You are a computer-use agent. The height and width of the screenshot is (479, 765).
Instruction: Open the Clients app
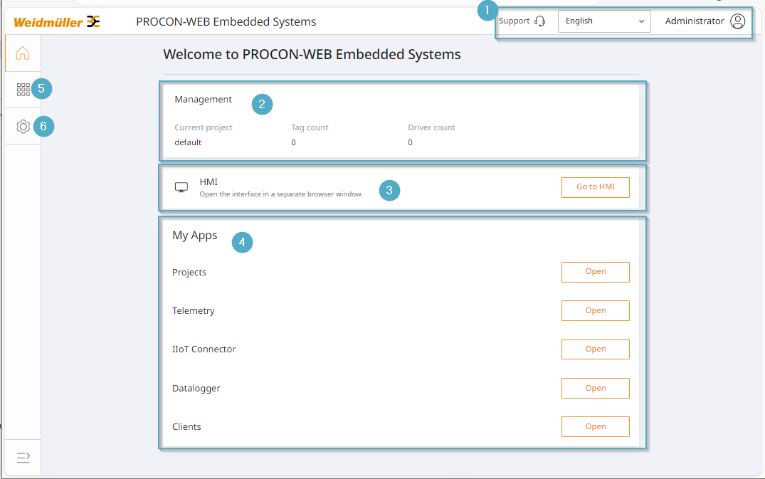pos(595,427)
